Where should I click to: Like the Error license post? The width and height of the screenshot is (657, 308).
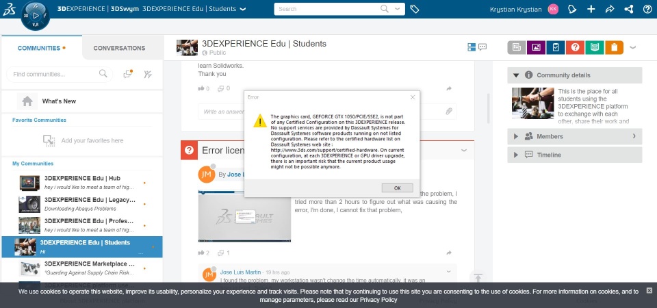pos(201,253)
